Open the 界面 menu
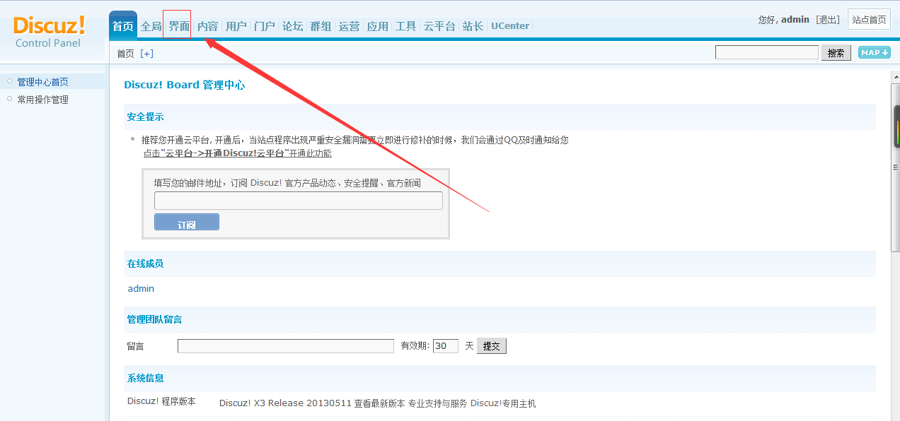The height and width of the screenshot is (421, 900). [x=179, y=26]
